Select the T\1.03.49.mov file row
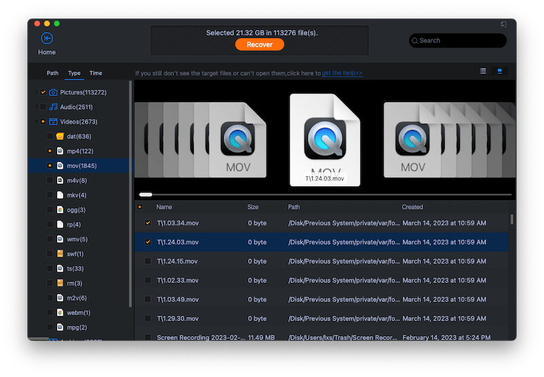Viewport: 544px width, 377px height. coord(321,299)
